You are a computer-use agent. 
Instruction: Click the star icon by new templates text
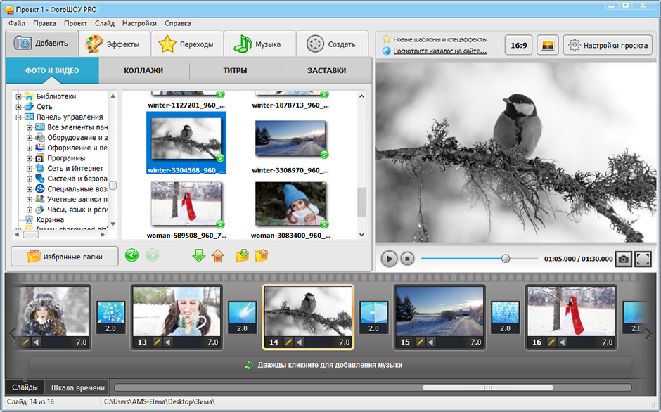coord(386,39)
